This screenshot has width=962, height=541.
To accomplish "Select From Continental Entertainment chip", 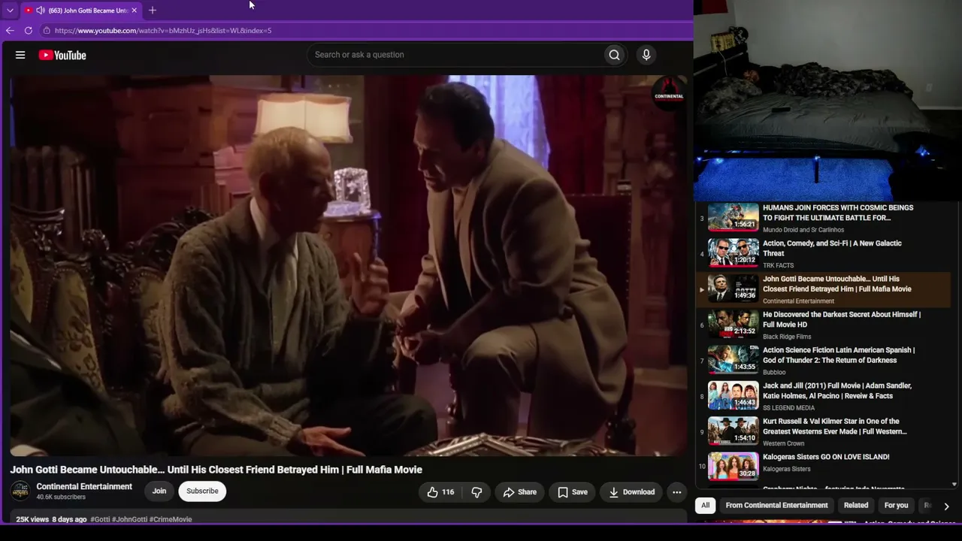I will [776, 506].
